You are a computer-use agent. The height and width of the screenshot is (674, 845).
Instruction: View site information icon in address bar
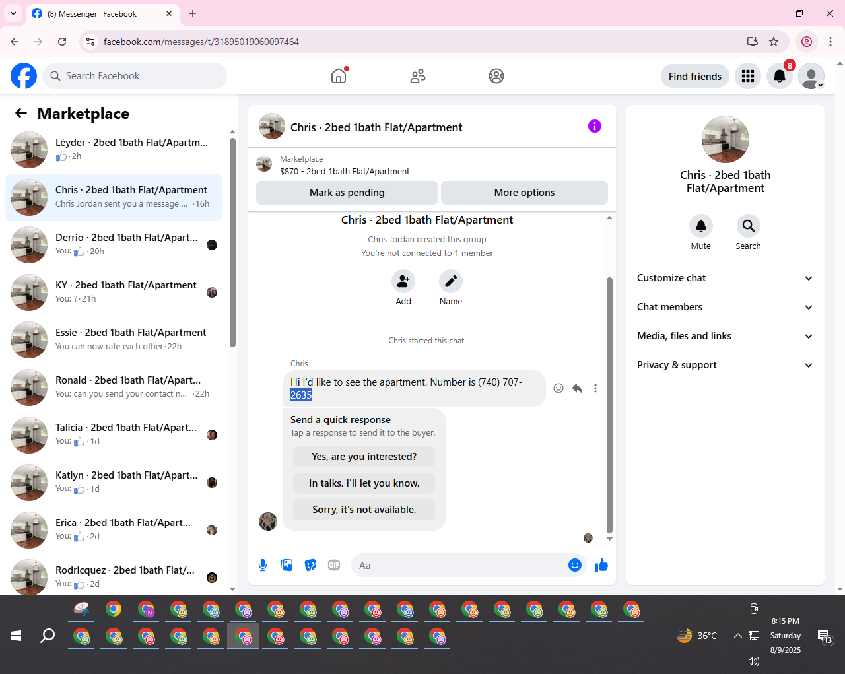coord(91,42)
